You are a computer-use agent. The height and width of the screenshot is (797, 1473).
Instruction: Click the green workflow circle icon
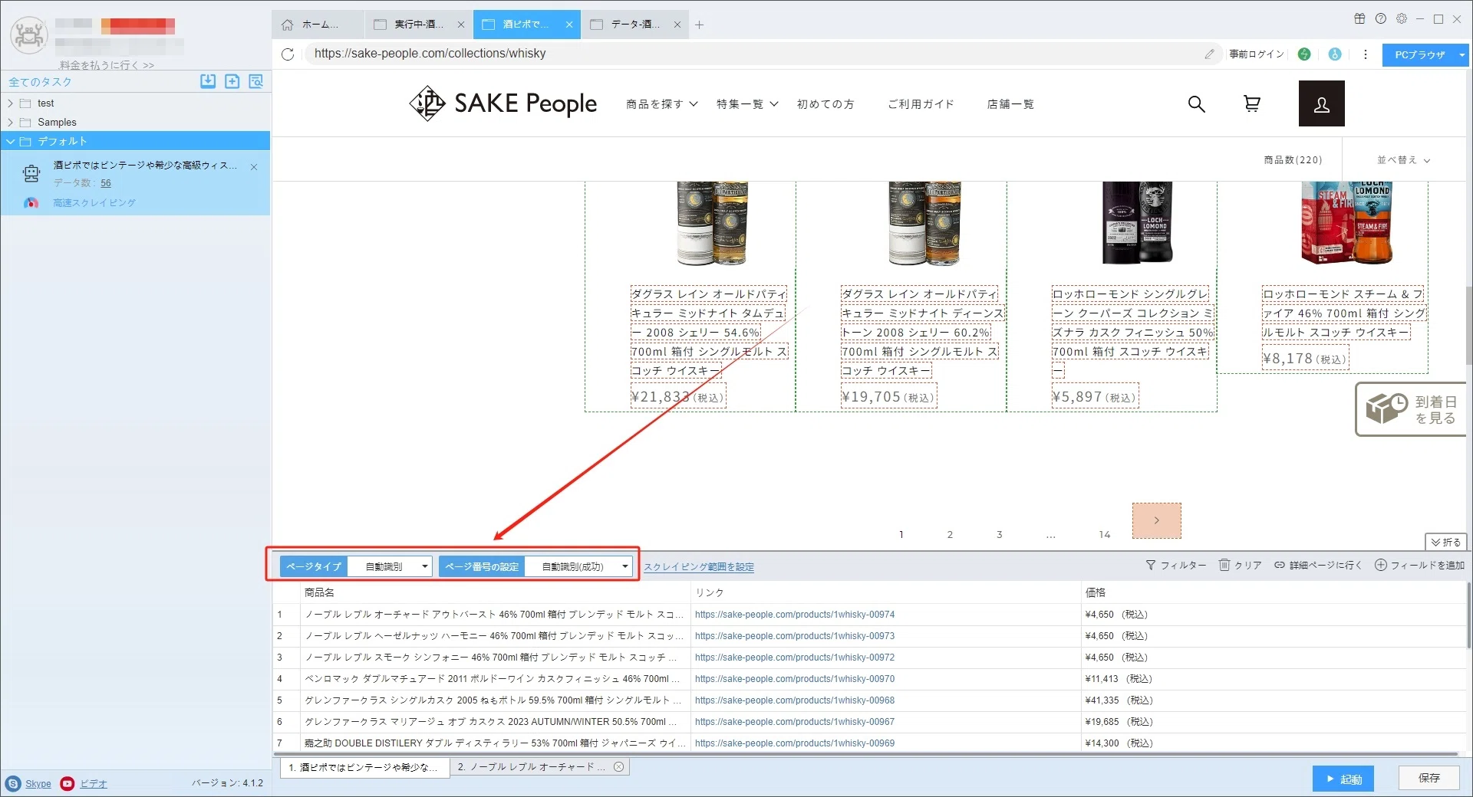(1304, 54)
